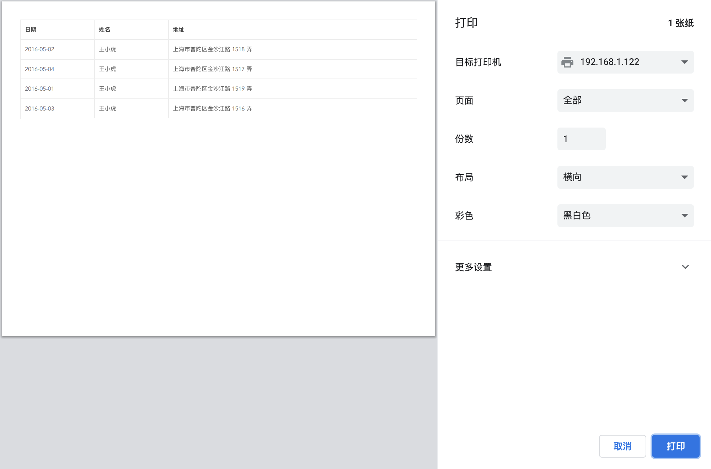Image resolution: width=711 pixels, height=469 pixels.
Task: Click the printer icon in destination field
Action: (567, 62)
